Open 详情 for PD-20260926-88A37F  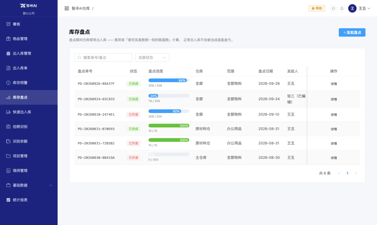click(x=334, y=84)
